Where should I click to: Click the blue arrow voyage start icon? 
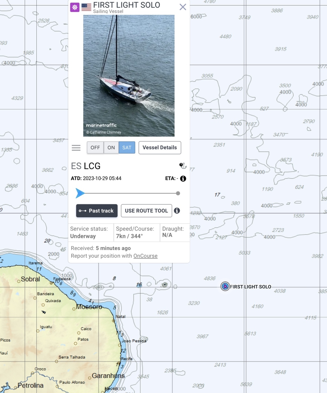pos(80,193)
